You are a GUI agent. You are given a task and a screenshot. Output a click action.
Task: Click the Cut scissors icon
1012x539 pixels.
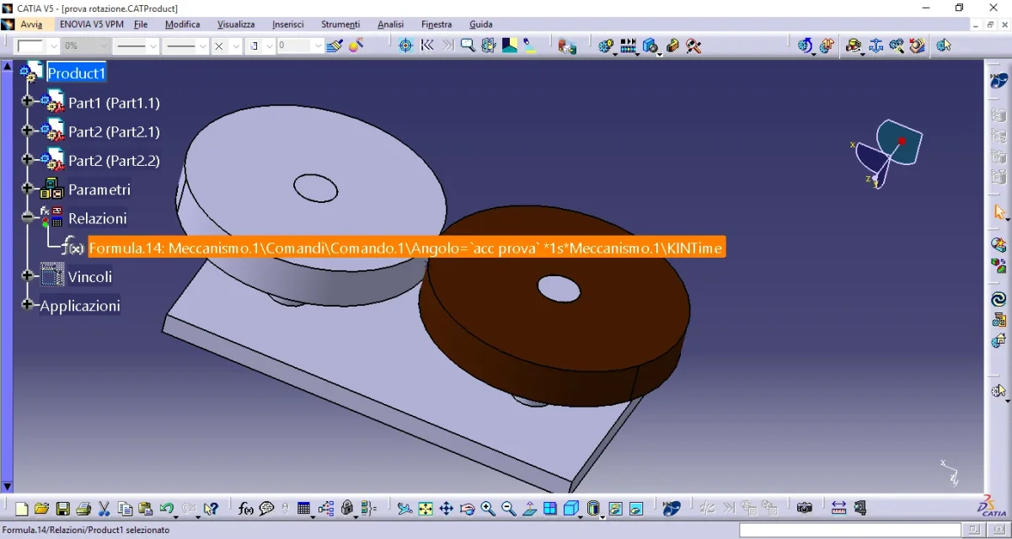(x=104, y=509)
